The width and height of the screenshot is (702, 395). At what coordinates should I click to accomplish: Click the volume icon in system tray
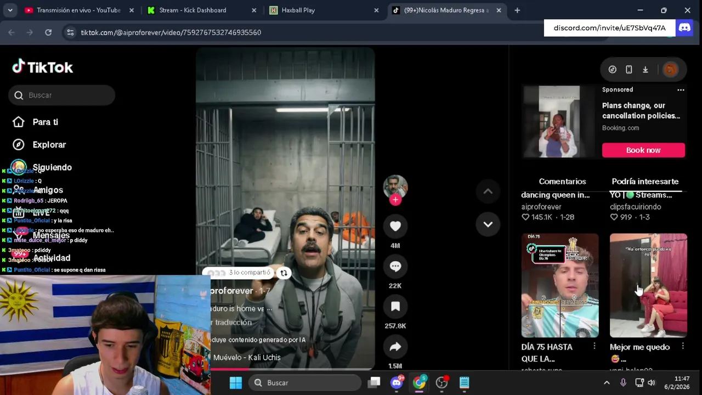click(652, 383)
